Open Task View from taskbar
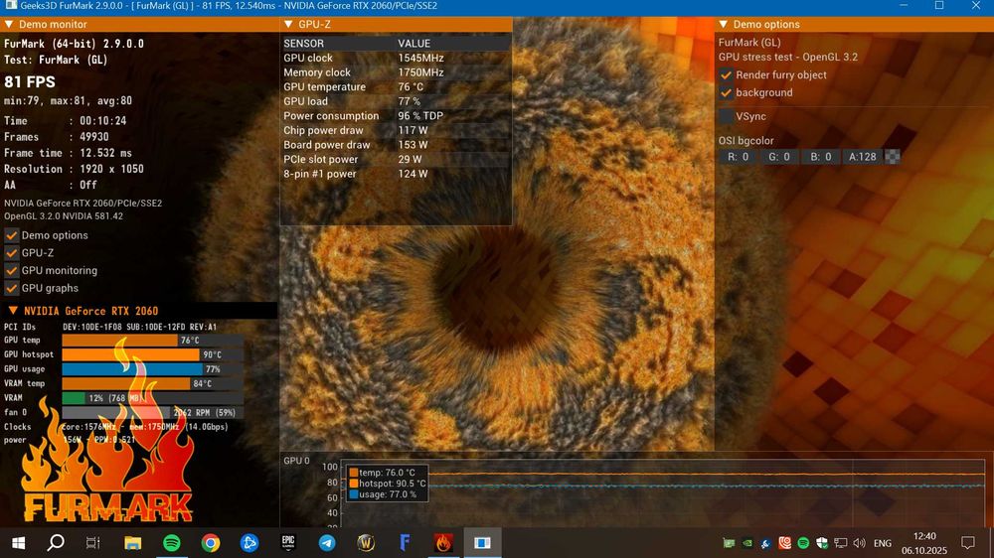Image resolution: width=994 pixels, height=558 pixels. (93, 543)
